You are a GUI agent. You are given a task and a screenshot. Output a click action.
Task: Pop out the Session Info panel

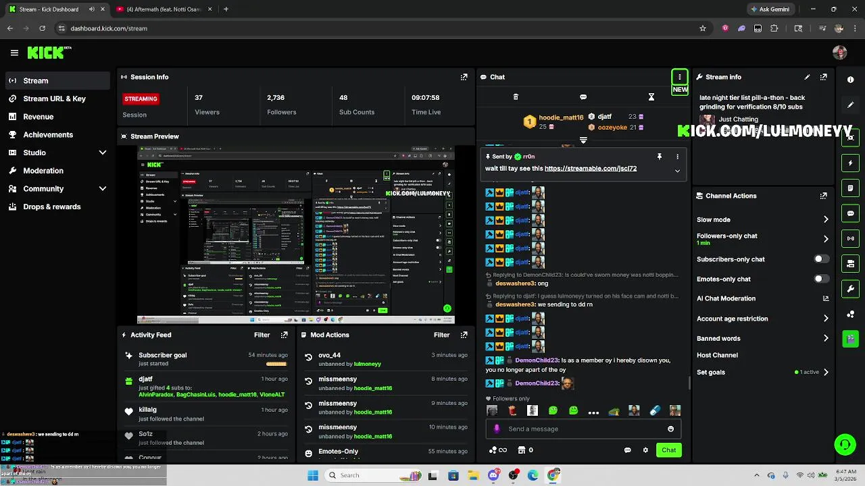[x=464, y=77]
